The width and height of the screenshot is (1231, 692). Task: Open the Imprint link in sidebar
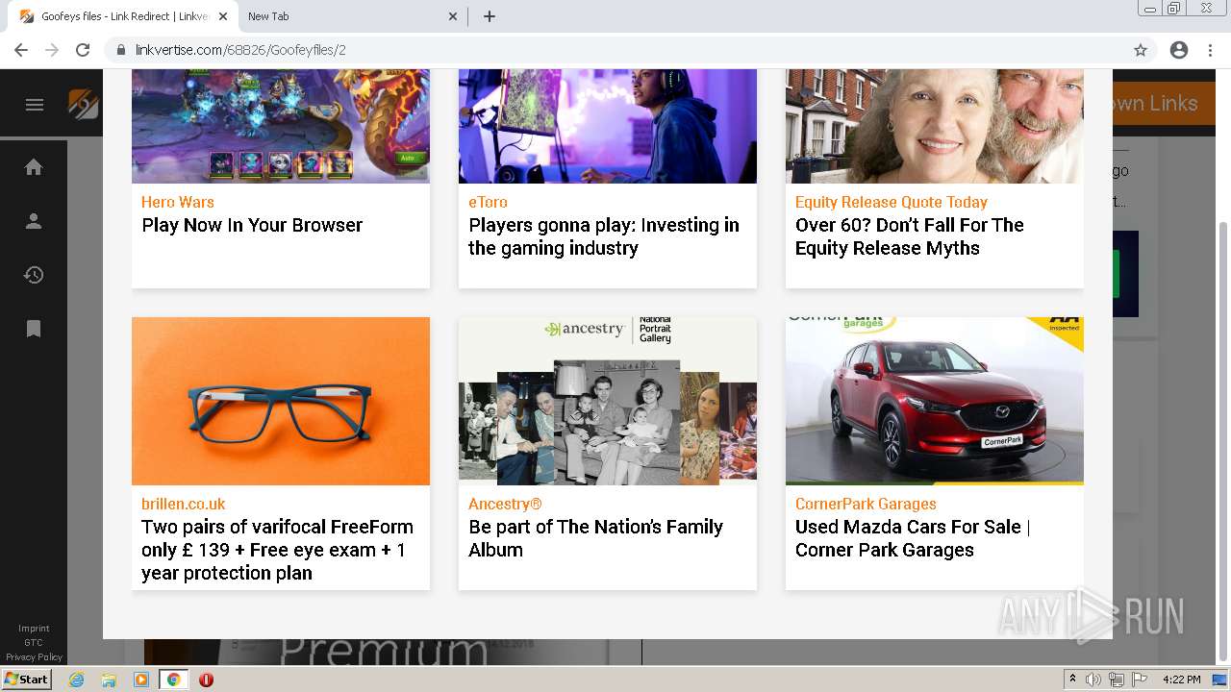point(34,629)
